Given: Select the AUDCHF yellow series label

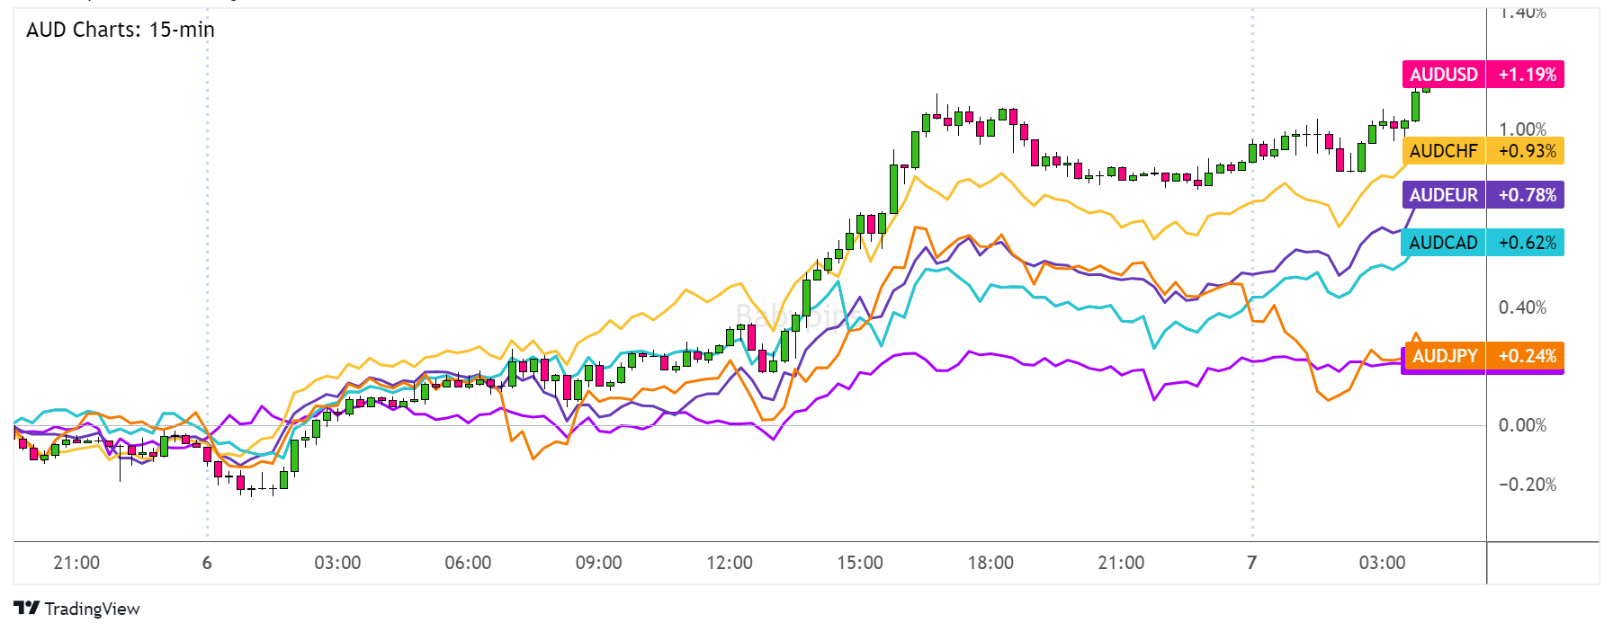Looking at the screenshot, I should coord(1443,151).
